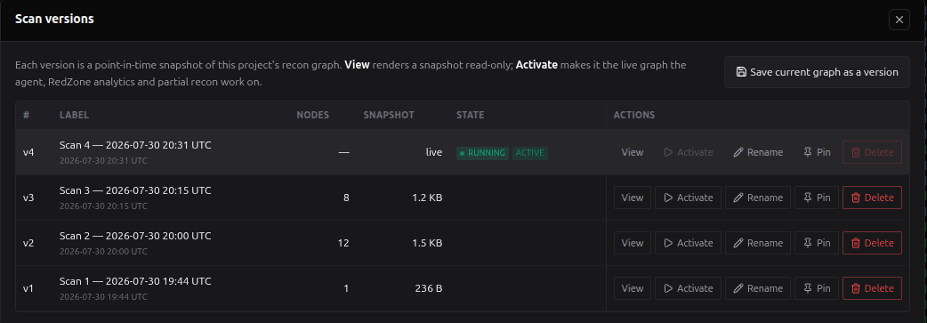Screen dimensions: 927x323
Task: Pin the Scan 1 version
Action: [x=817, y=288]
